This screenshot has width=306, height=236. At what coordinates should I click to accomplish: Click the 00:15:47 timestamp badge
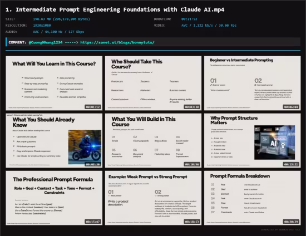[93, 222]
